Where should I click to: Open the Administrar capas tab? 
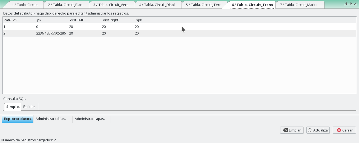point(90,119)
